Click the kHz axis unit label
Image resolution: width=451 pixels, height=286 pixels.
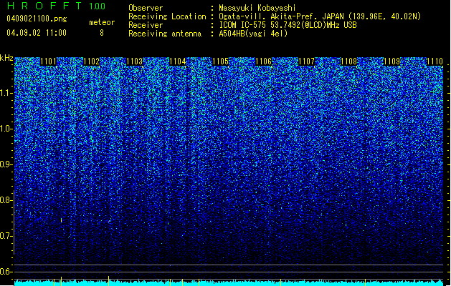click(x=6, y=58)
